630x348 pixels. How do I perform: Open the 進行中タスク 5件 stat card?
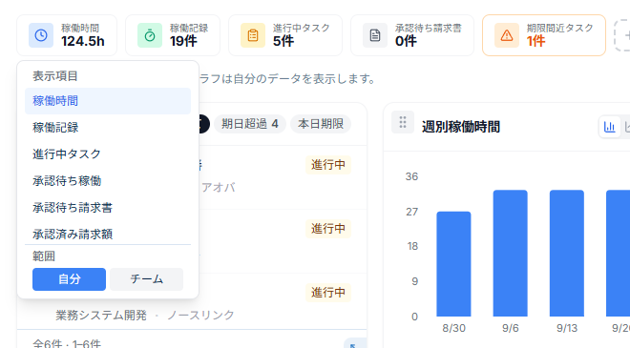coord(285,35)
